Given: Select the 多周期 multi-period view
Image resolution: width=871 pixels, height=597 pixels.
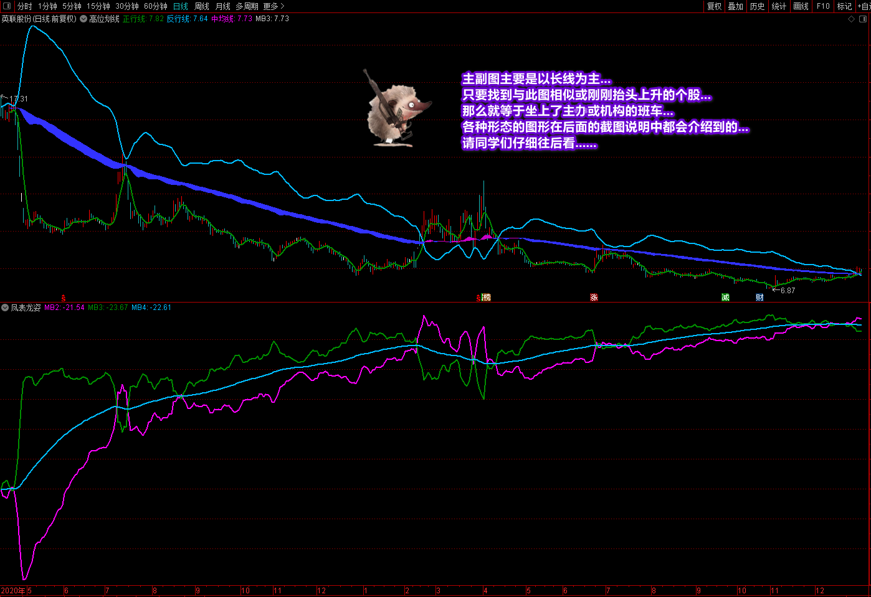Looking at the screenshot, I should (x=247, y=6).
